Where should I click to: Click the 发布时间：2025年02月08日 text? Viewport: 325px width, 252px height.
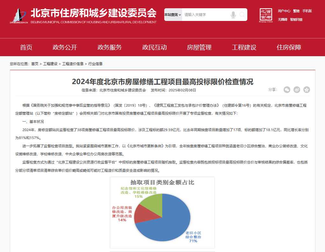coord(173,90)
